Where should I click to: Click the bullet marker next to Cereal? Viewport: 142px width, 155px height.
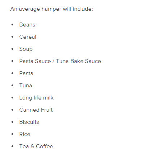(12, 37)
